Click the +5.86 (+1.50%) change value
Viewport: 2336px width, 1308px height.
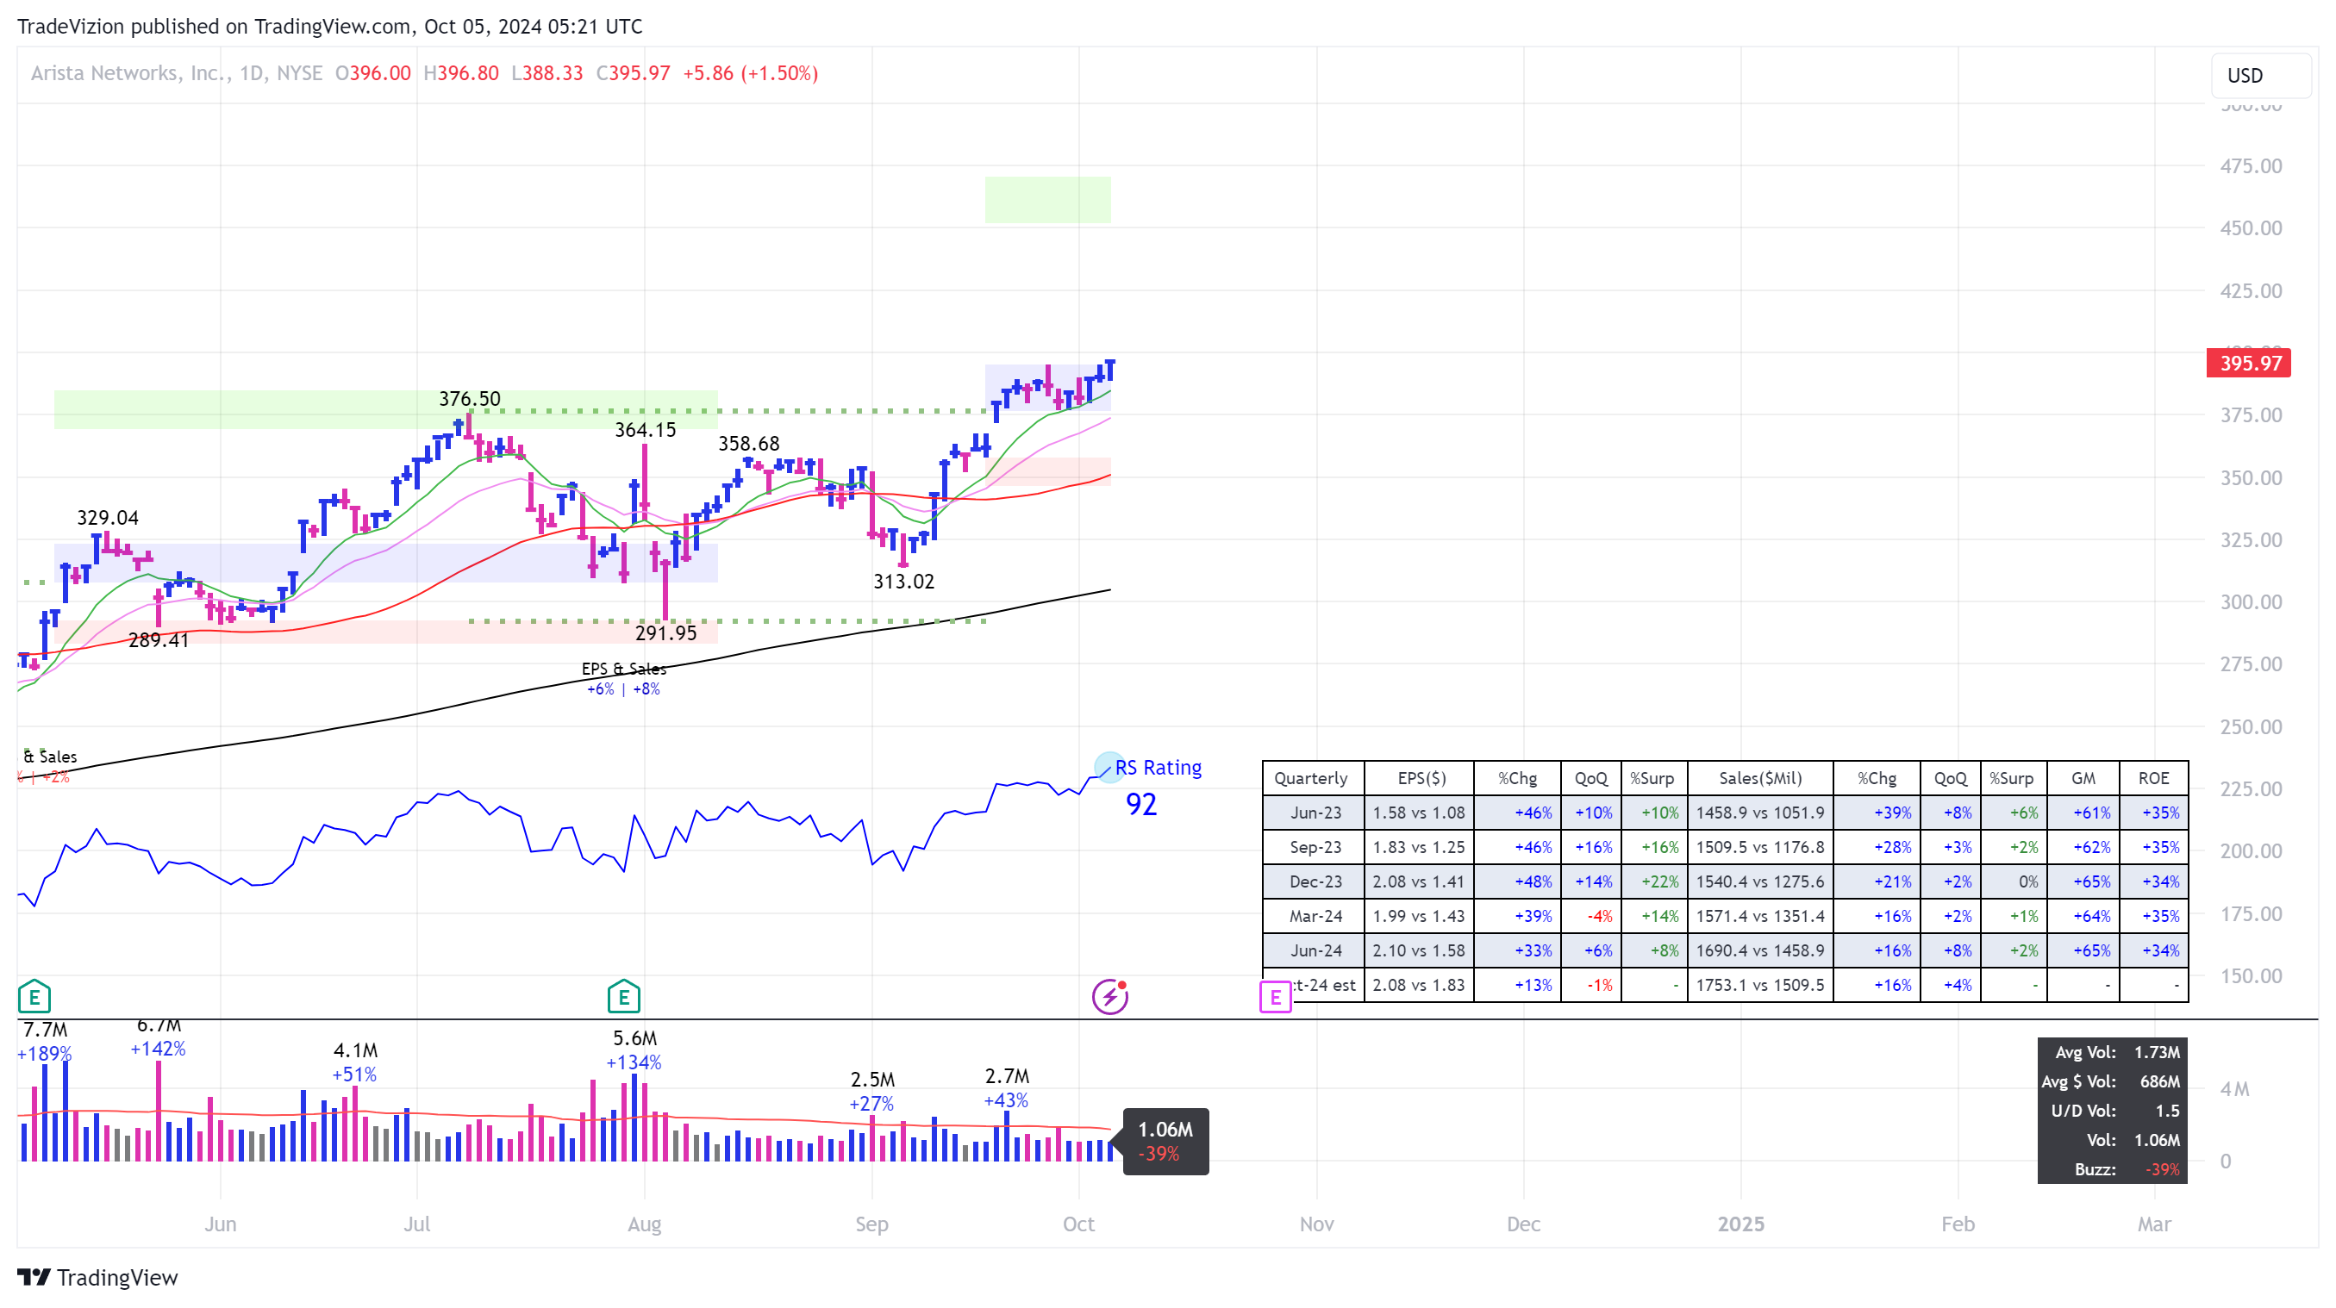tap(750, 72)
